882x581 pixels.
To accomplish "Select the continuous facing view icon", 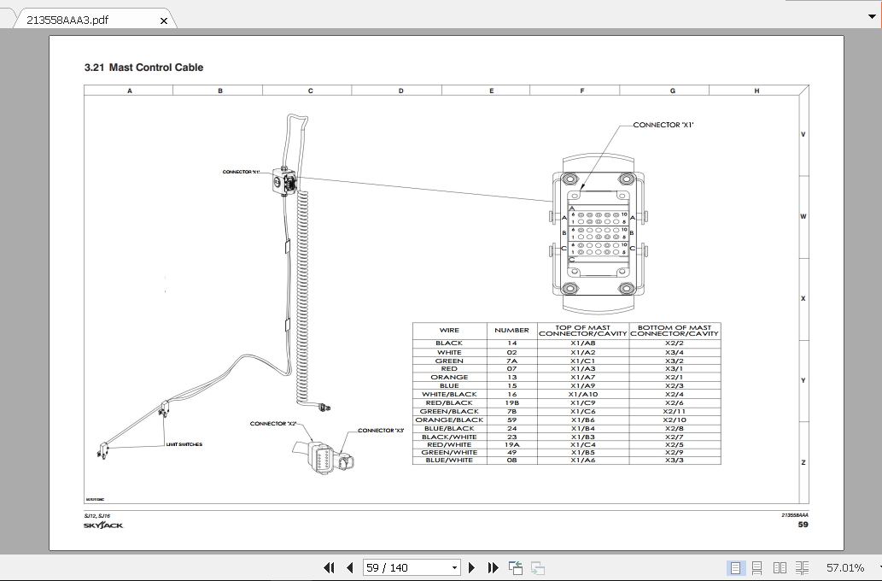I will (803, 567).
